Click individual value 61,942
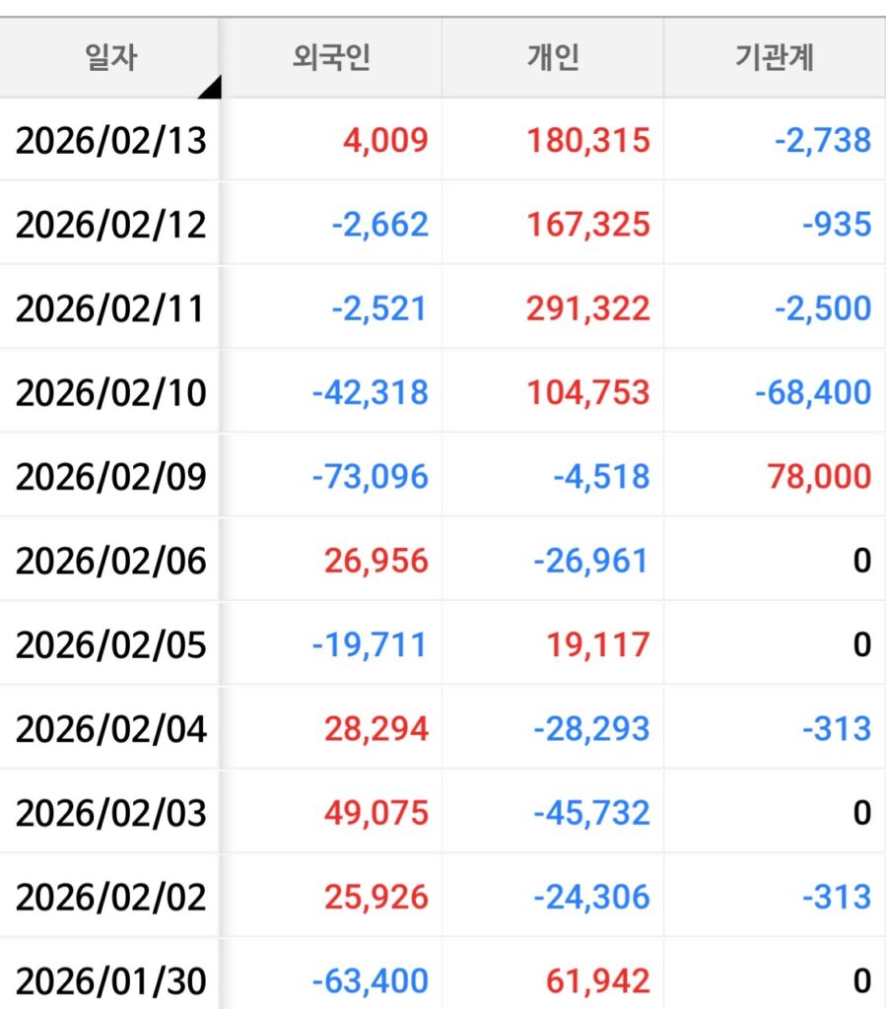 tap(597, 981)
